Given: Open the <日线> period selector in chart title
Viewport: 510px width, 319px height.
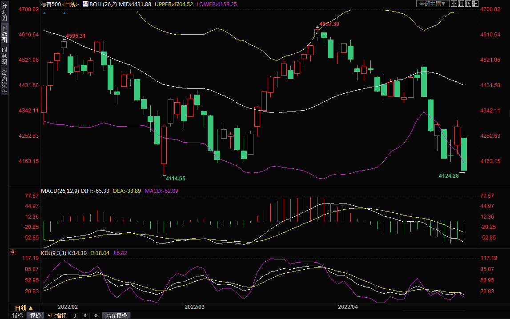Looking at the screenshot, I should click(x=70, y=4).
